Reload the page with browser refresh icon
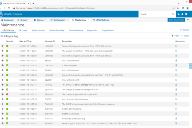This screenshot has width=192, height=128. [9, 8]
